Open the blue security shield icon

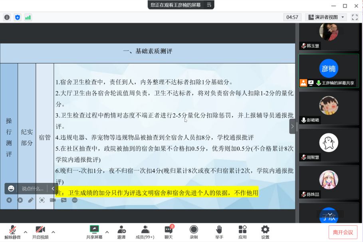(x=17, y=17)
